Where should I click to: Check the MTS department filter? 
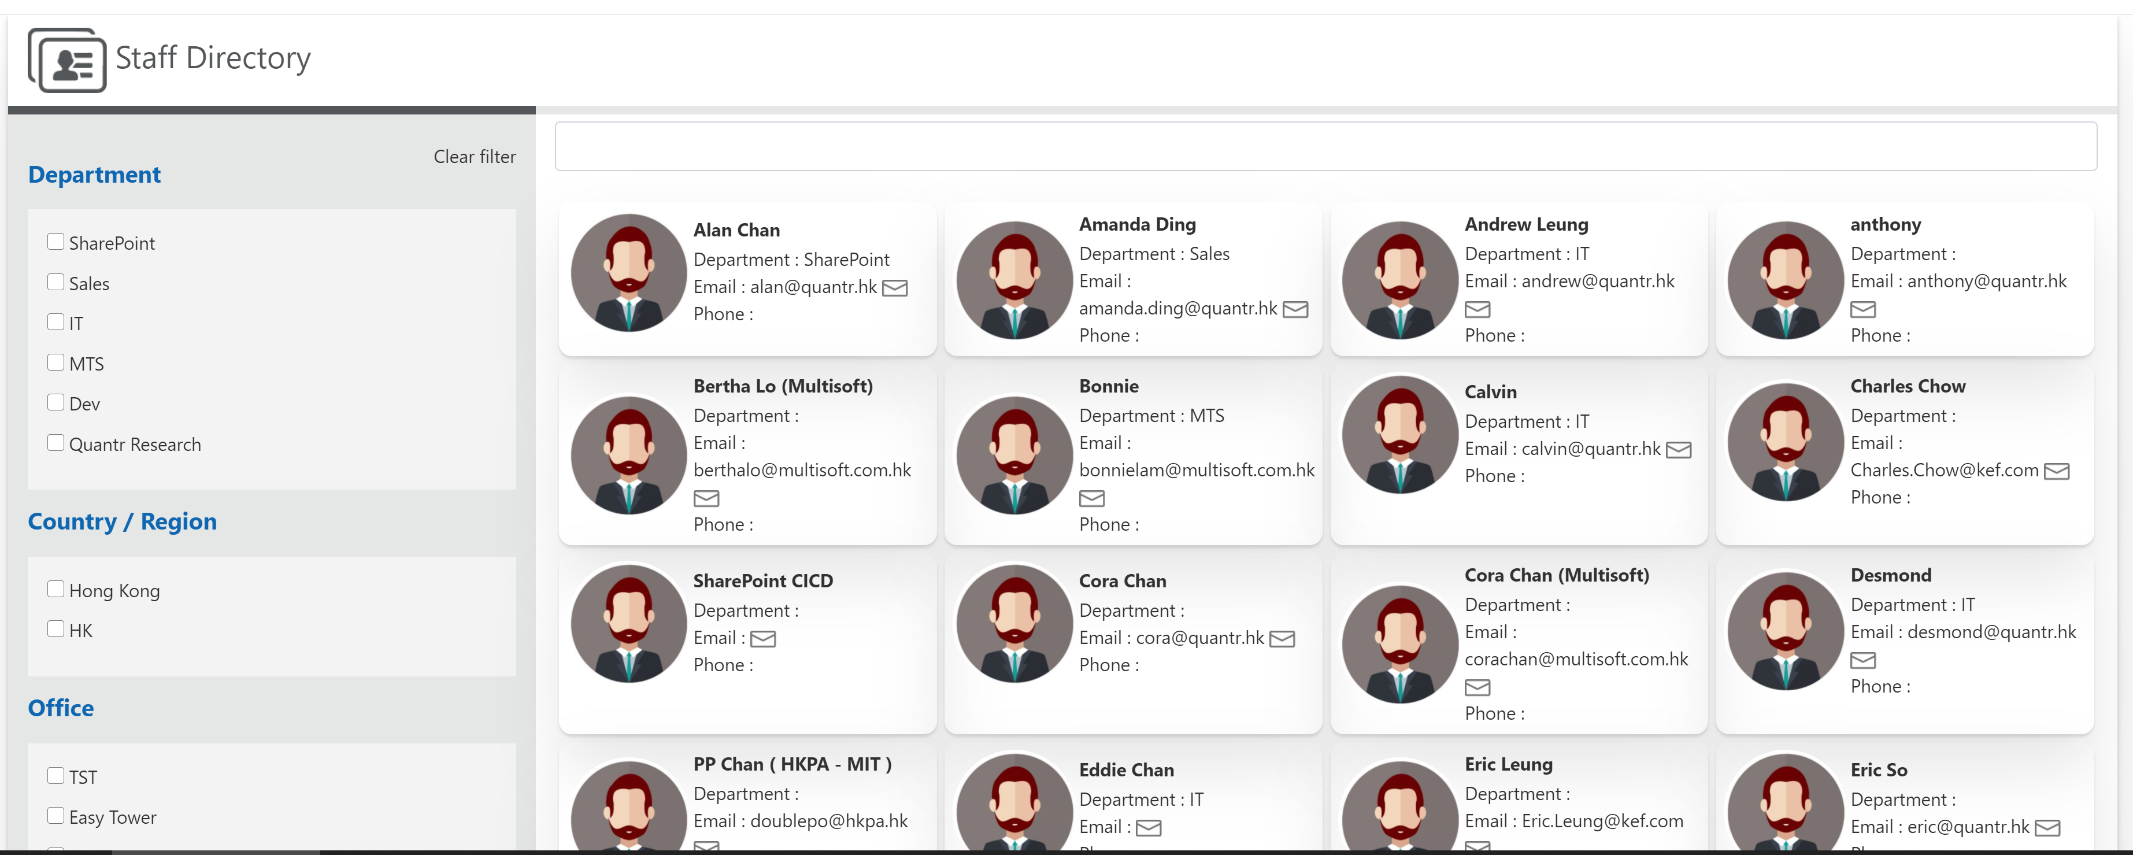[55, 361]
